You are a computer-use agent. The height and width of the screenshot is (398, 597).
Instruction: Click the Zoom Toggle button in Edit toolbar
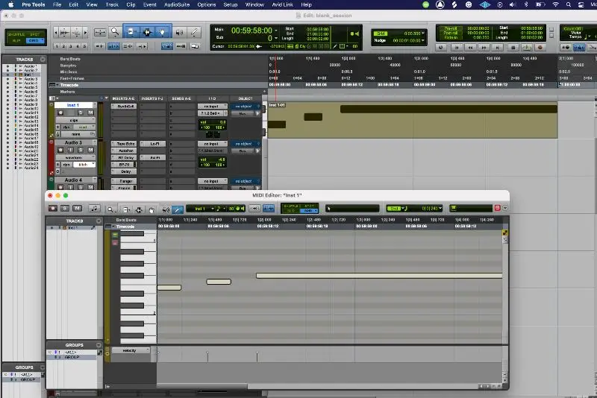100,32
